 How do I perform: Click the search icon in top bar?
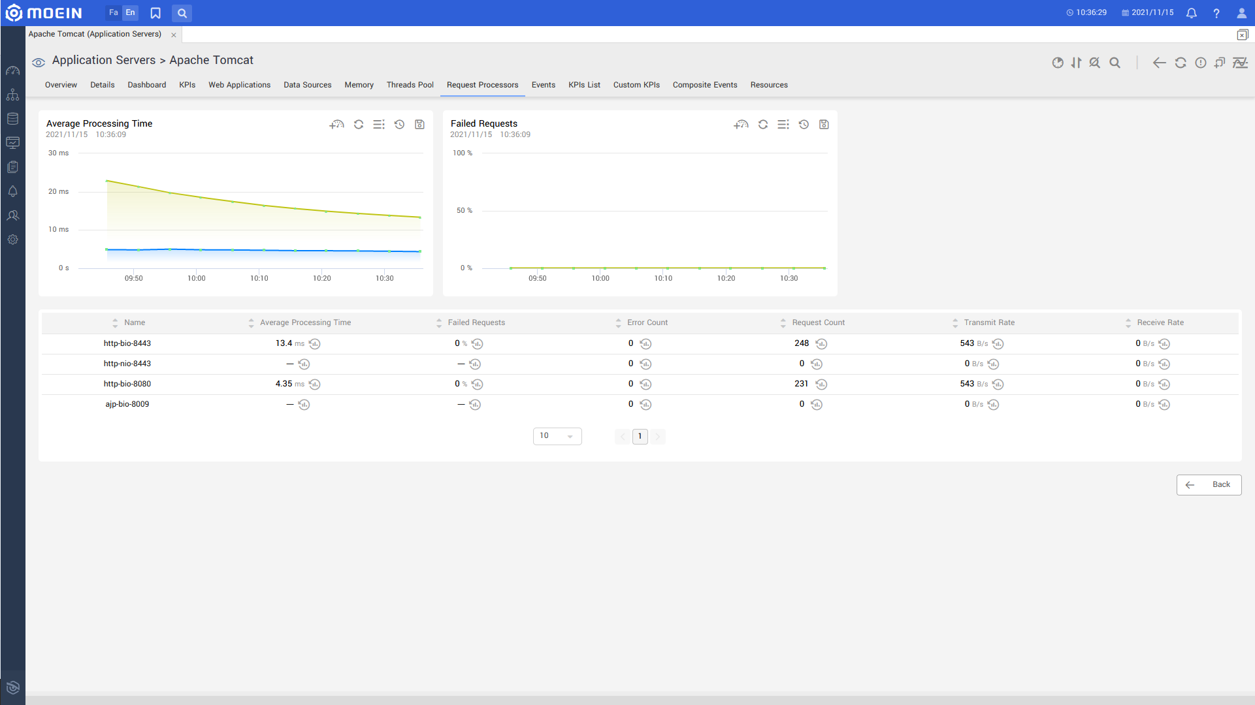point(182,13)
